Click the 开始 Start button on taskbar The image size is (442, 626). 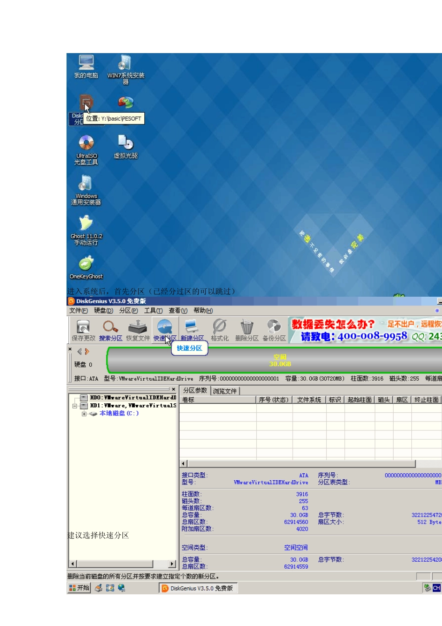[79, 588]
